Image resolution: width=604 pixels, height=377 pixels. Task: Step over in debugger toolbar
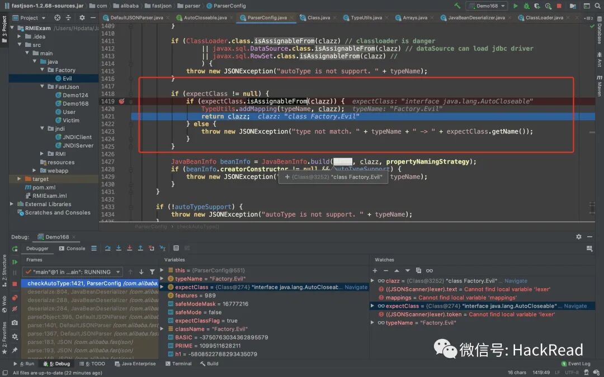tap(108, 249)
